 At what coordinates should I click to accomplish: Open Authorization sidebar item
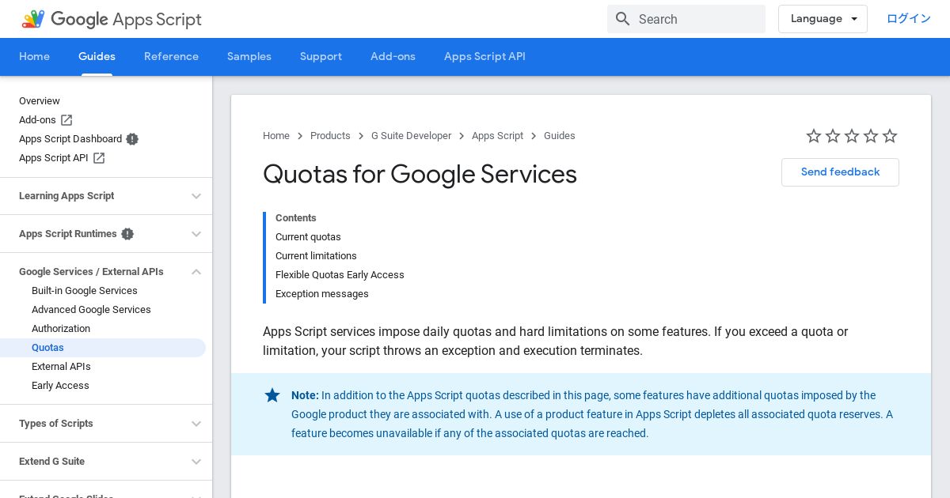point(61,329)
